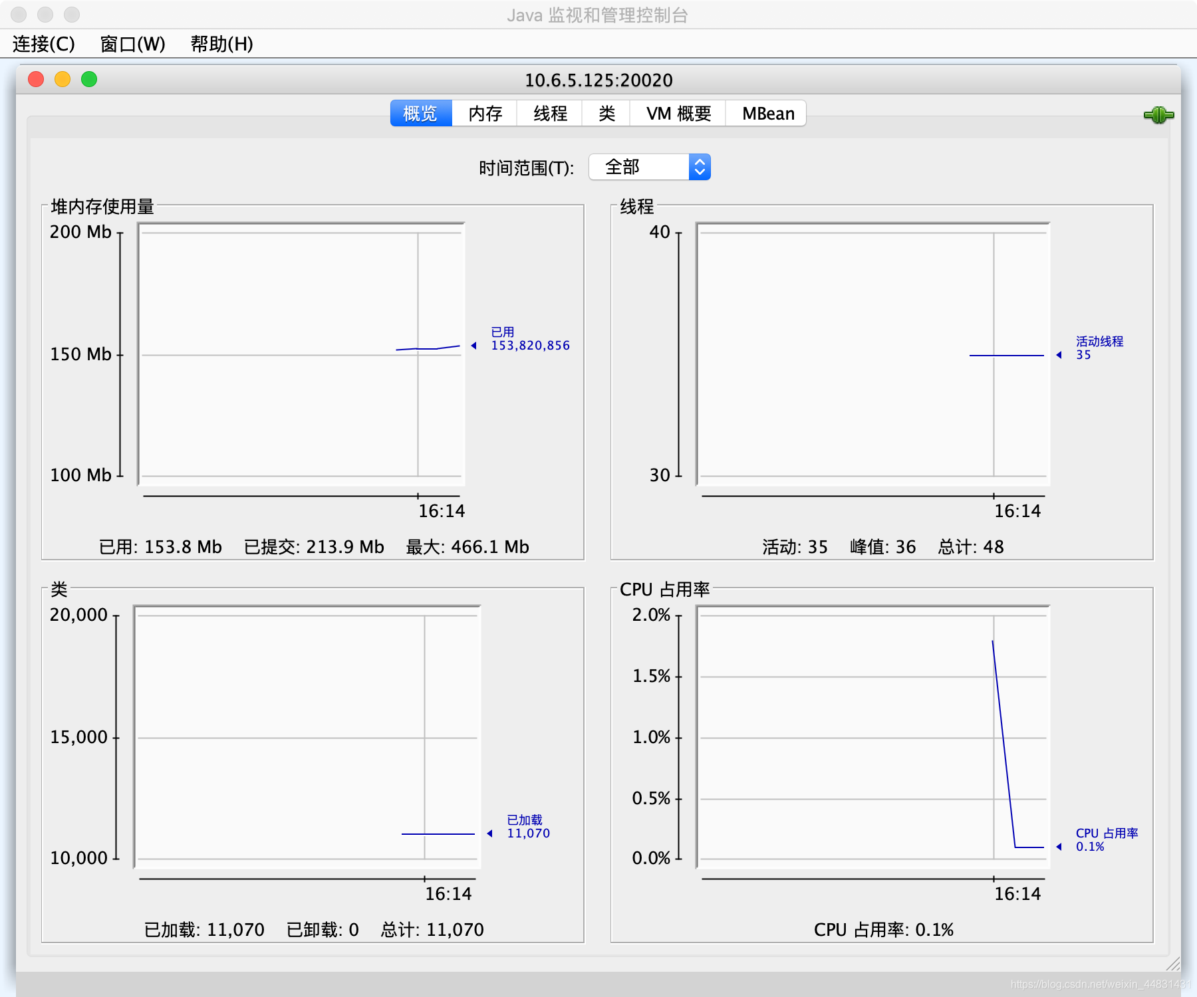1197x997 pixels.
Task: Click the 已用 153,820,856 heap legend
Action: (x=530, y=339)
